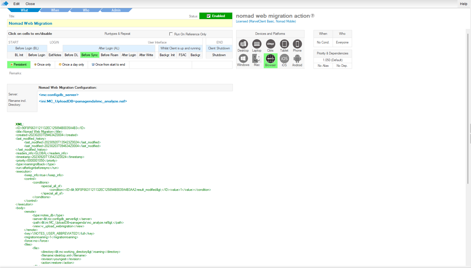The width and height of the screenshot is (471, 268).
Task: Select Once from start to end
Action: [109, 65]
